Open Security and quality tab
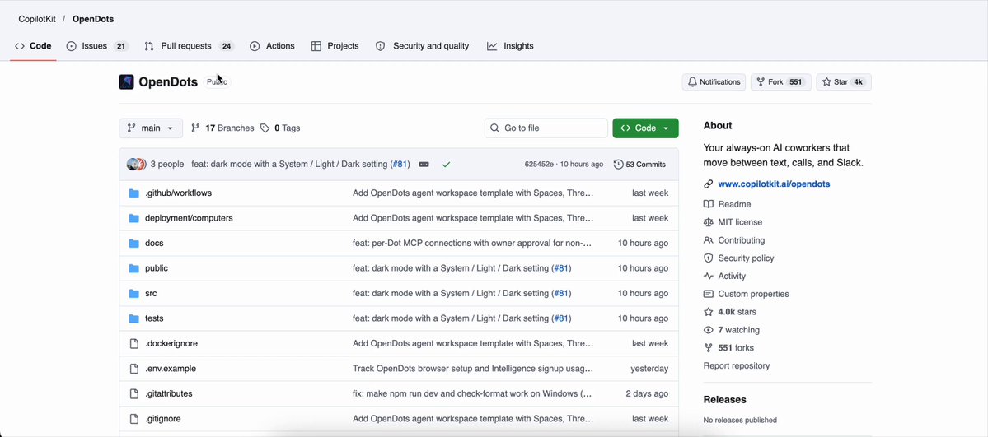988x437 pixels. [x=422, y=46]
